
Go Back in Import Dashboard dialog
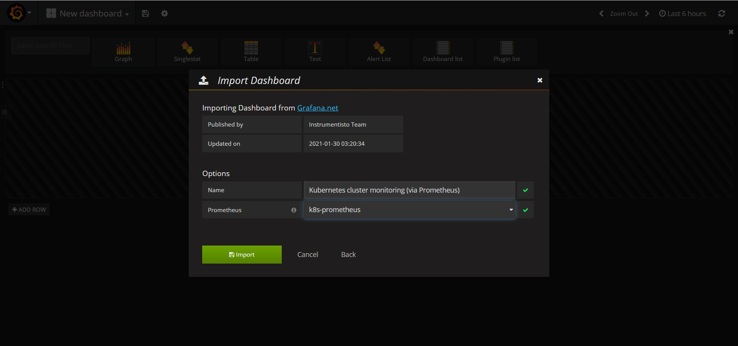tap(348, 254)
